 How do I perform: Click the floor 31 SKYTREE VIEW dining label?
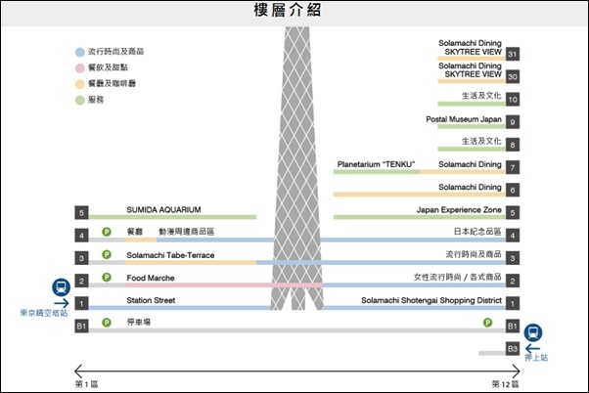[470, 48]
